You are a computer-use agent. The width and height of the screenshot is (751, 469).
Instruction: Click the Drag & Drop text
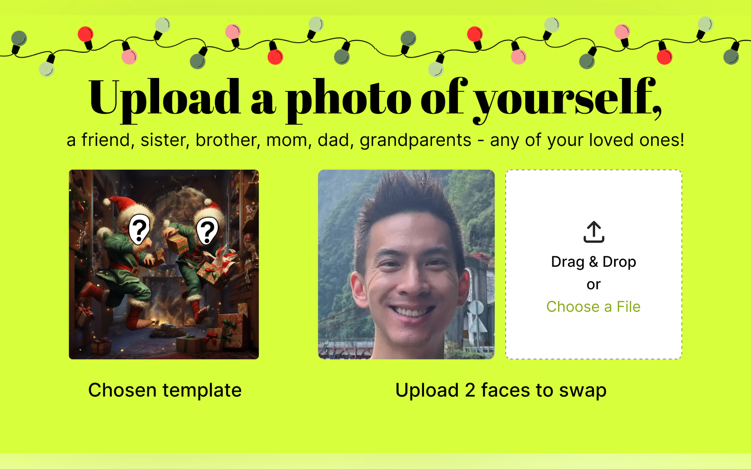(x=593, y=262)
